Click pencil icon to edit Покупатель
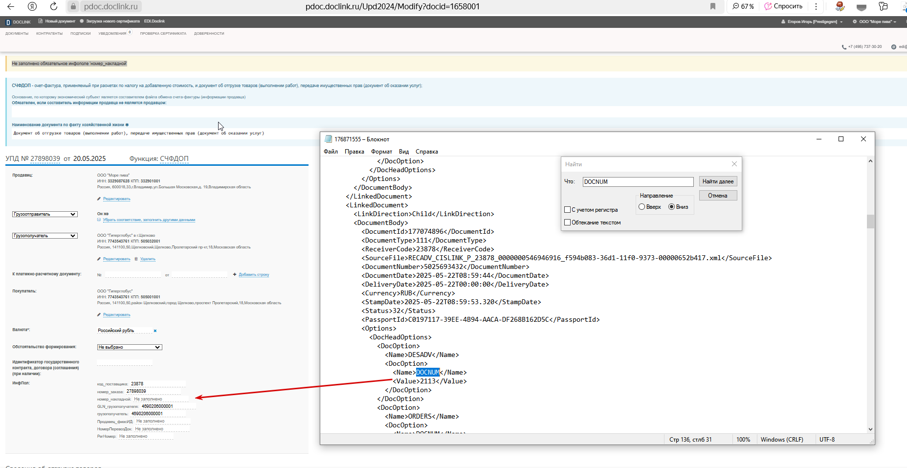Screen dimensions: 907x468 point(99,315)
